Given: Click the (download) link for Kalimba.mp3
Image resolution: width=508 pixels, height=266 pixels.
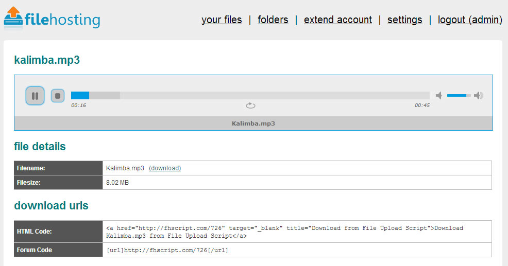Looking at the screenshot, I should [x=165, y=168].
